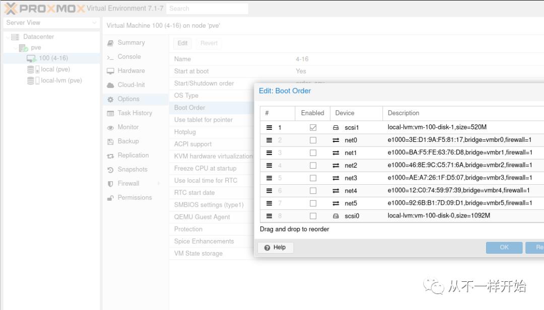The image size is (544, 310).
Task: Click the Help button
Action: point(275,248)
